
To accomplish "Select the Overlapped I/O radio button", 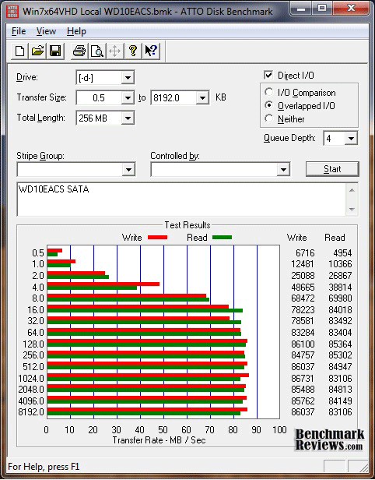I will click(269, 105).
